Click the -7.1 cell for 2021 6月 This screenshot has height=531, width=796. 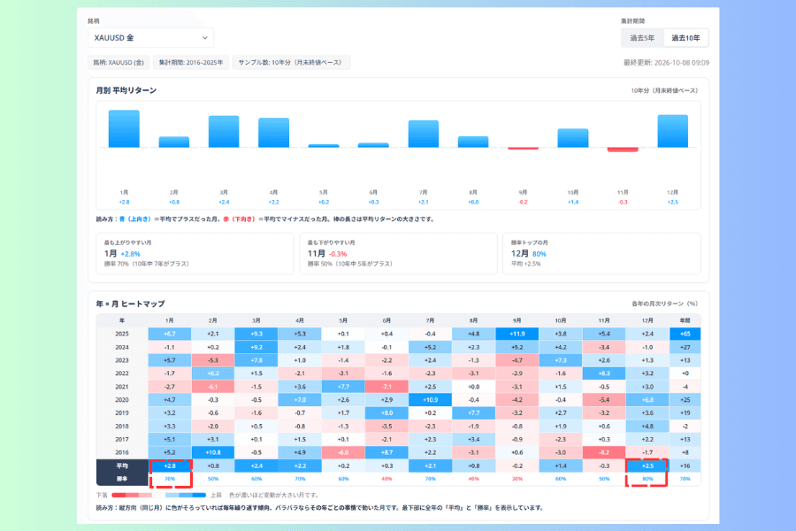387,387
